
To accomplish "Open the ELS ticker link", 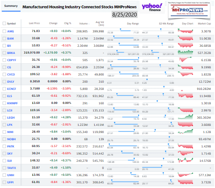I will point(10,96).
